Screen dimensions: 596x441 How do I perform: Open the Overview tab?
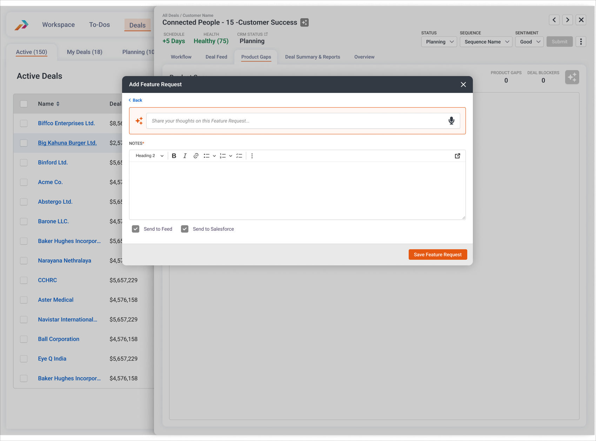tap(364, 57)
